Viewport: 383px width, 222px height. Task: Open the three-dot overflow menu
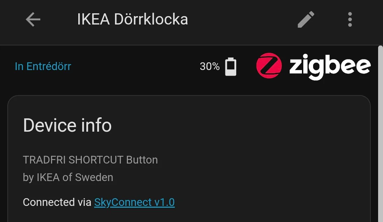(350, 20)
